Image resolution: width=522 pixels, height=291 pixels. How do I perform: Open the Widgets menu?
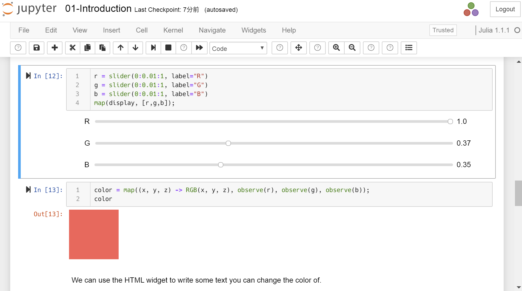[x=254, y=30]
